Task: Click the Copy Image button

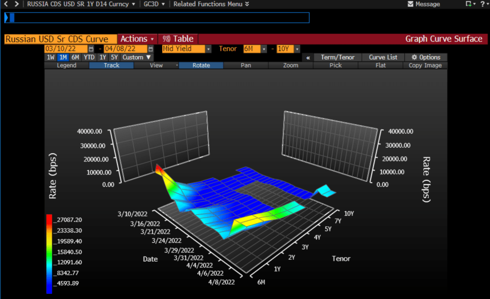Action: coord(425,66)
